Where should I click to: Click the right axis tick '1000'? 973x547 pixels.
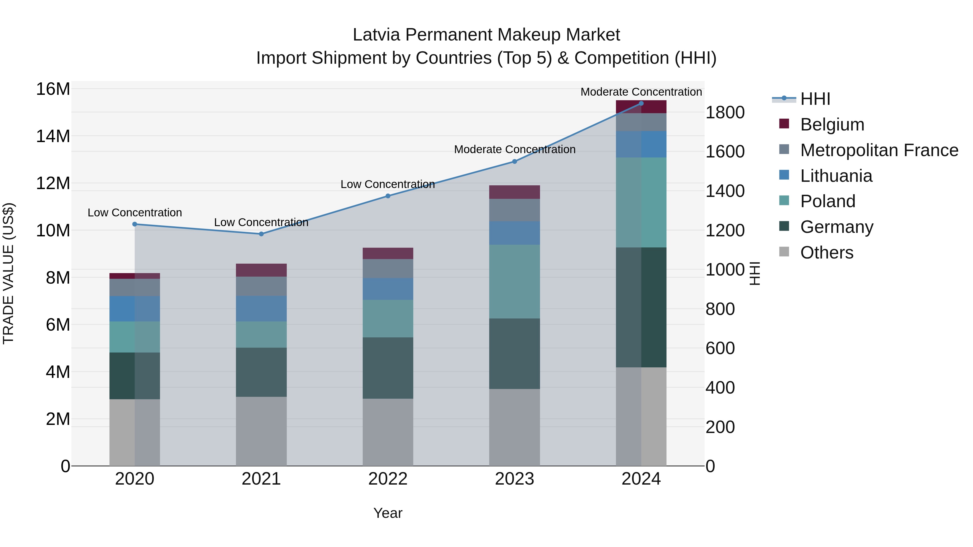point(725,270)
